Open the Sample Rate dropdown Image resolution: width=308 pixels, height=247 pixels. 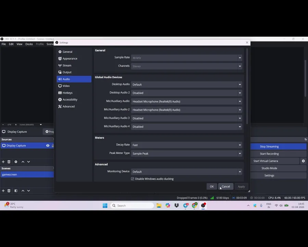187,58
